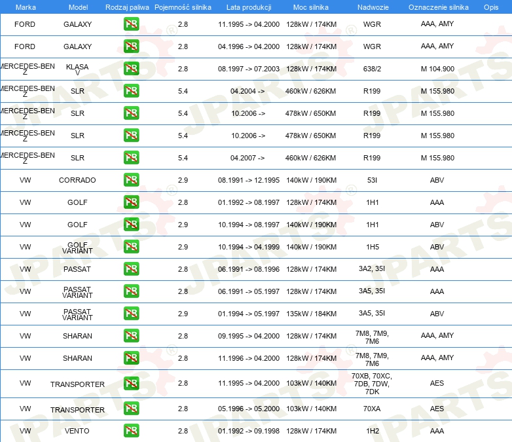Click date range 08.1997 -> 07.2003
This screenshot has height=442, width=512.
pos(249,69)
